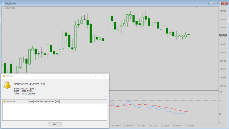This screenshot has height=129, width=229.
Task: Click the PAIR : USDJPY [M5] line
Action: 25,89
